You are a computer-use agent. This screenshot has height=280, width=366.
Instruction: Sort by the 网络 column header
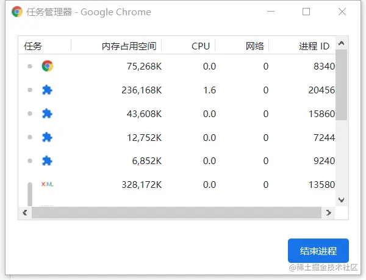click(254, 46)
